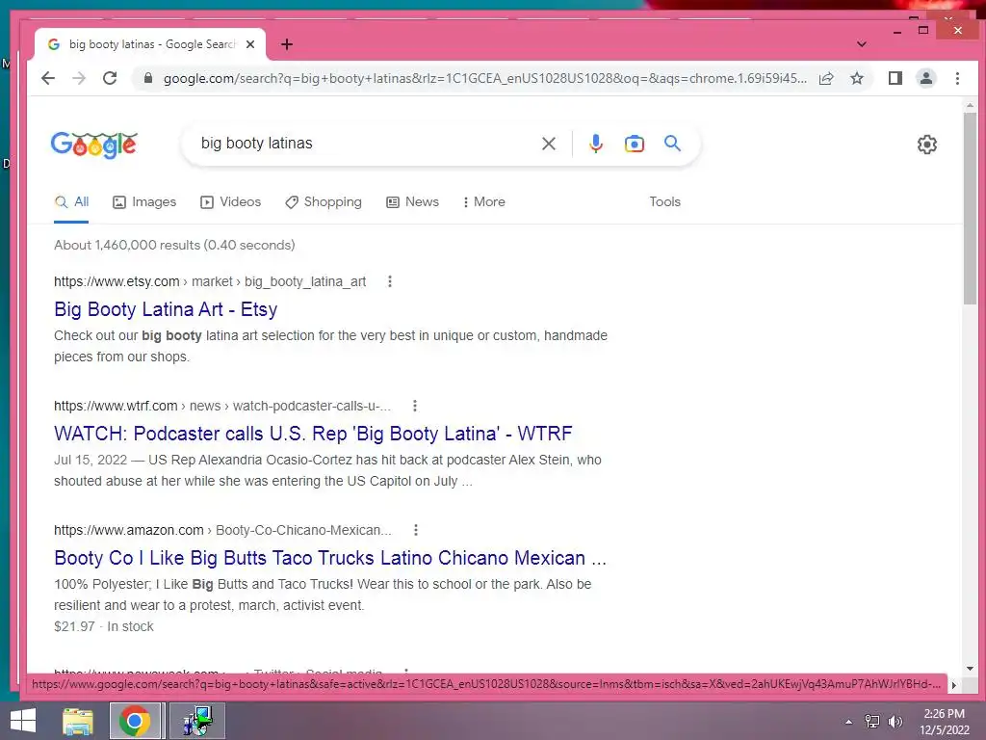The width and height of the screenshot is (986, 740).
Task: Click the '$21.97 · In stock' text
Action: click(104, 626)
